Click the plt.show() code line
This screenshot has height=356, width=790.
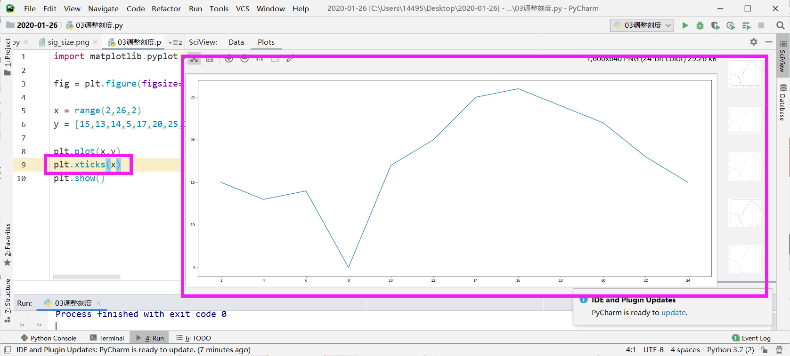(x=79, y=178)
